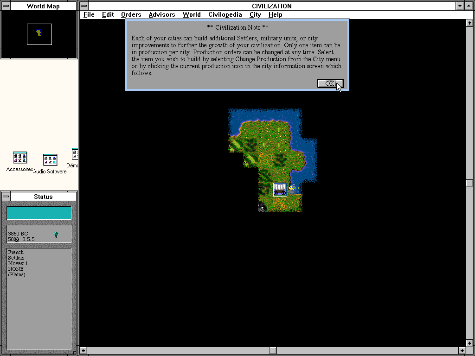Click the horizontal scrollbar left arrow
Image resolution: width=475 pixels, height=356 pixels.
[x=83, y=350]
